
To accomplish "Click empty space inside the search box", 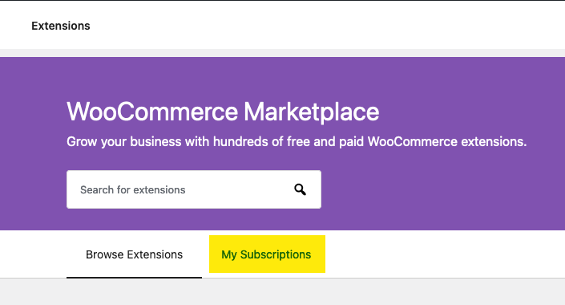I will [x=238, y=189].
